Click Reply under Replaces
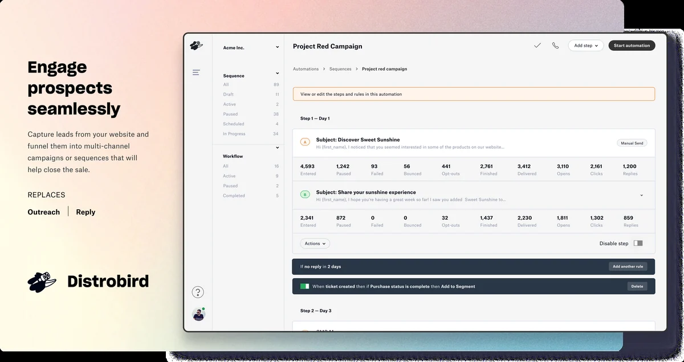Screen dimensions: 684x362 86,212
